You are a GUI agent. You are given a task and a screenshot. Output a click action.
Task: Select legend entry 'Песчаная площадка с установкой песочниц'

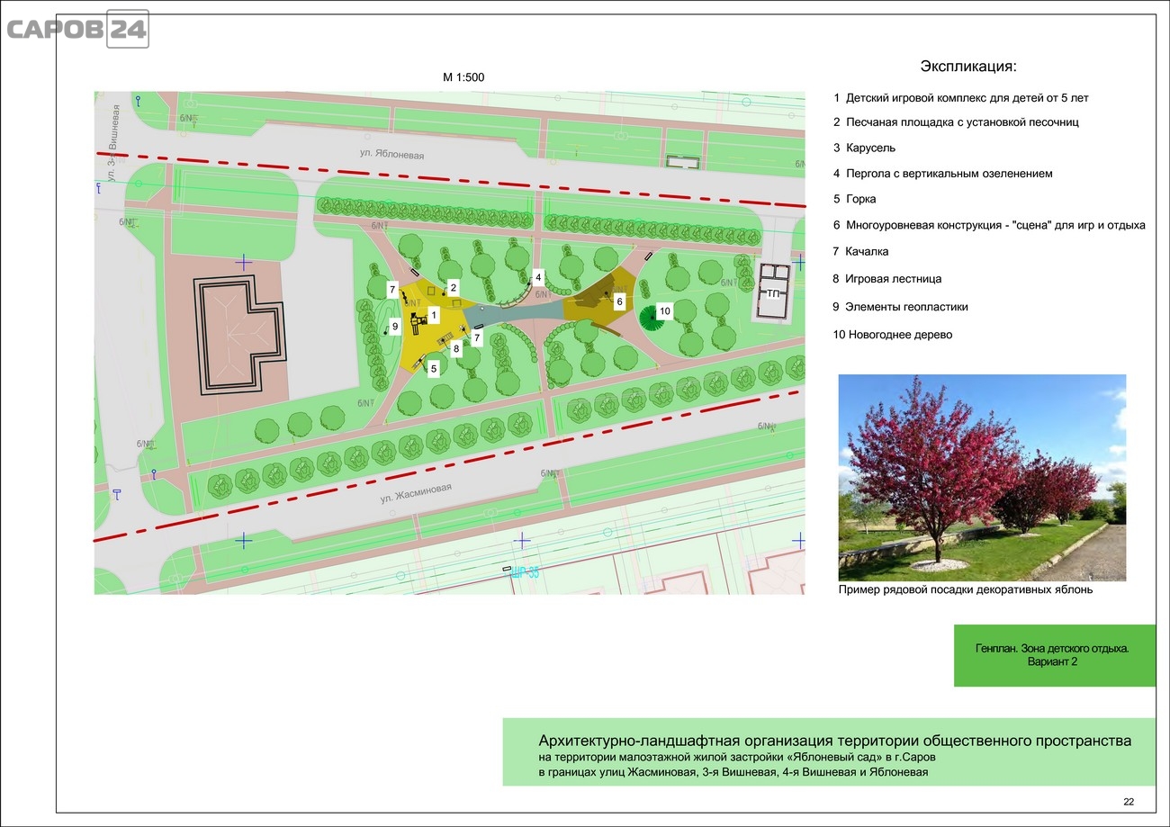[x=956, y=121]
